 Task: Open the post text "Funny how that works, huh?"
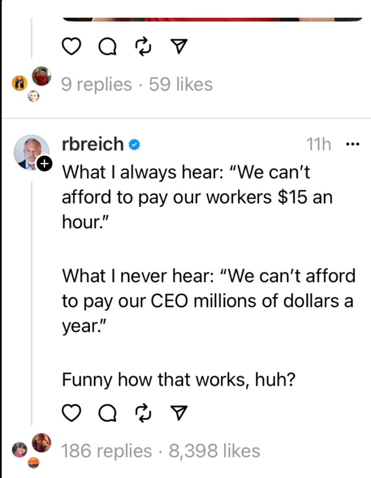pos(179,380)
